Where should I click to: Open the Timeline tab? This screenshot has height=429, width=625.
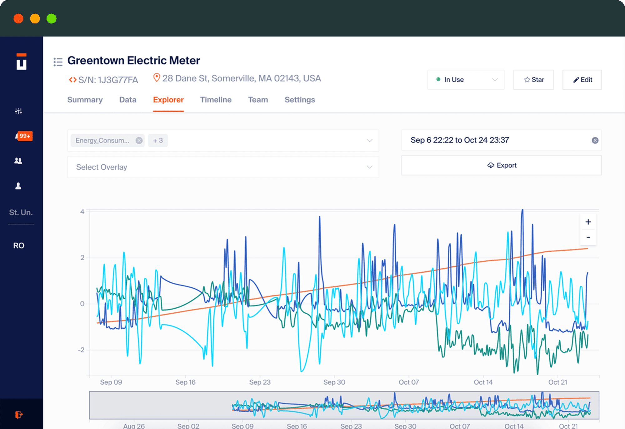216,100
